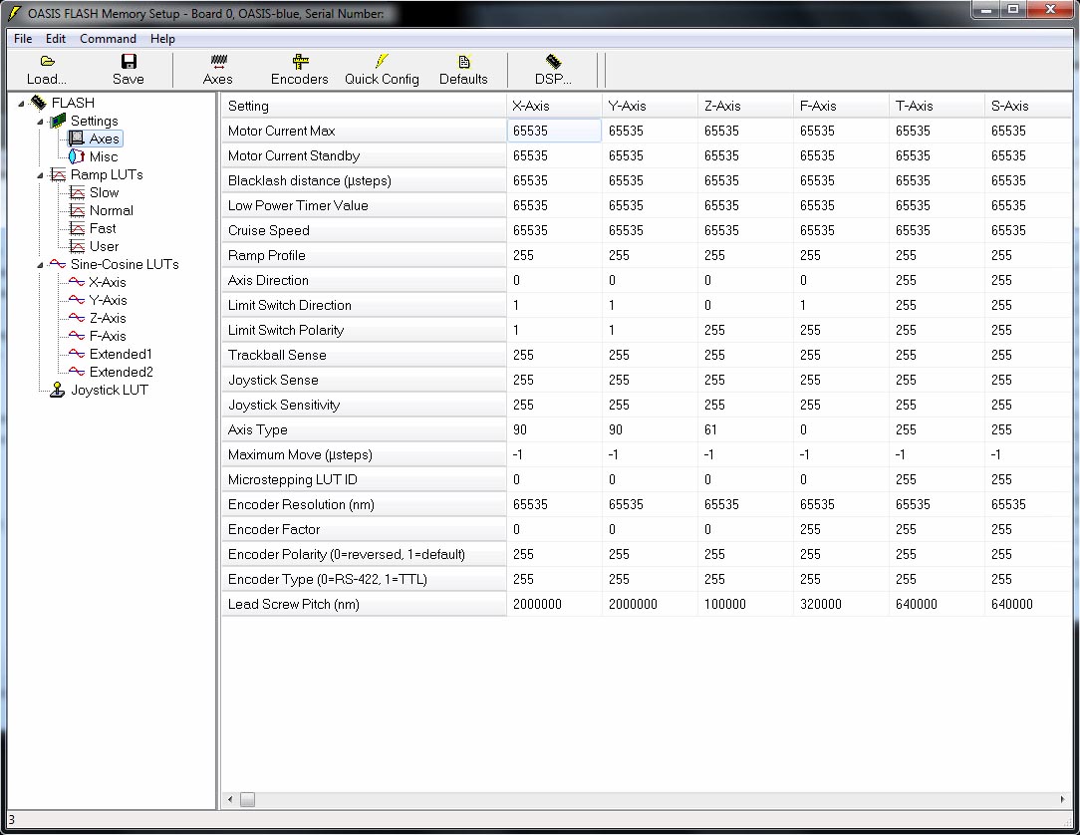Launch Quick Config lightning icon

tap(382, 62)
